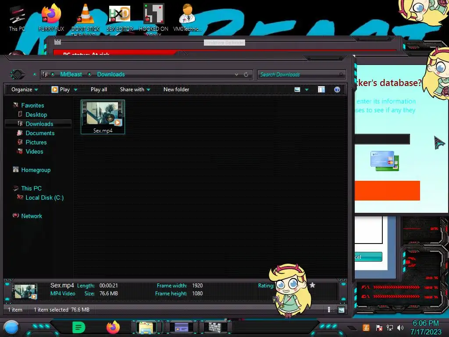Open the Share with dropdown
Image resolution: width=449 pixels, height=337 pixels.
pyautogui.click(x=135, y=90)
